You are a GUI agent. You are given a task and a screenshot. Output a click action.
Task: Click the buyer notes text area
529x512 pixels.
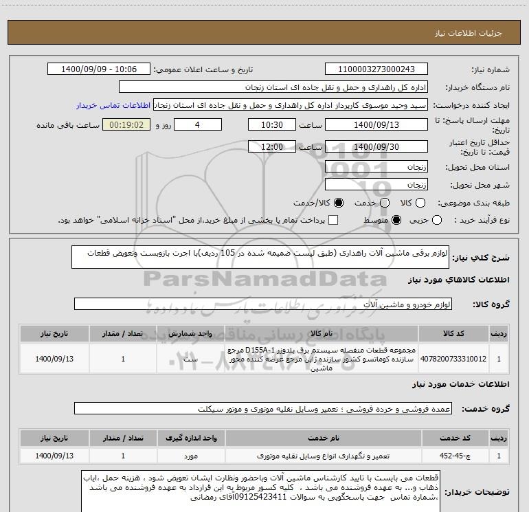click(x=261, y=491)
